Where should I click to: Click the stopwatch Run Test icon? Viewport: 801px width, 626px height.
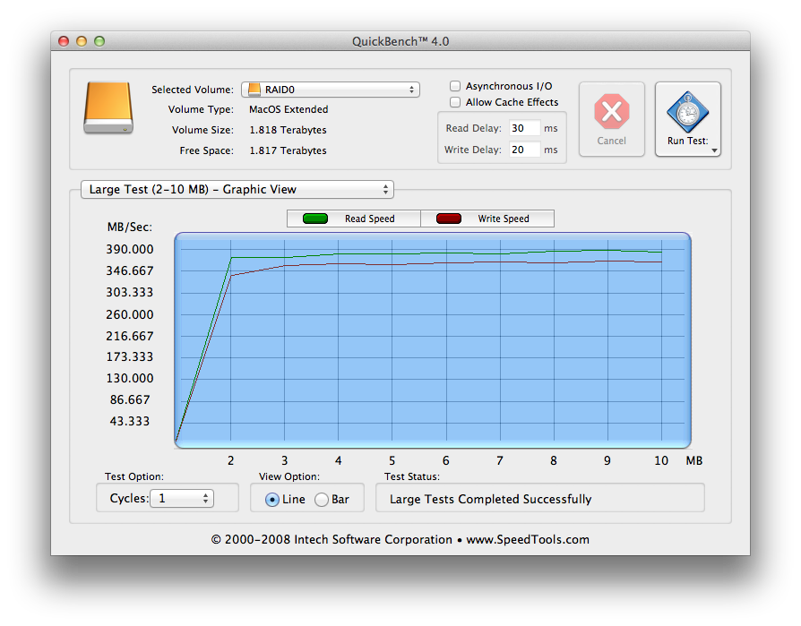tap(687, 112)
